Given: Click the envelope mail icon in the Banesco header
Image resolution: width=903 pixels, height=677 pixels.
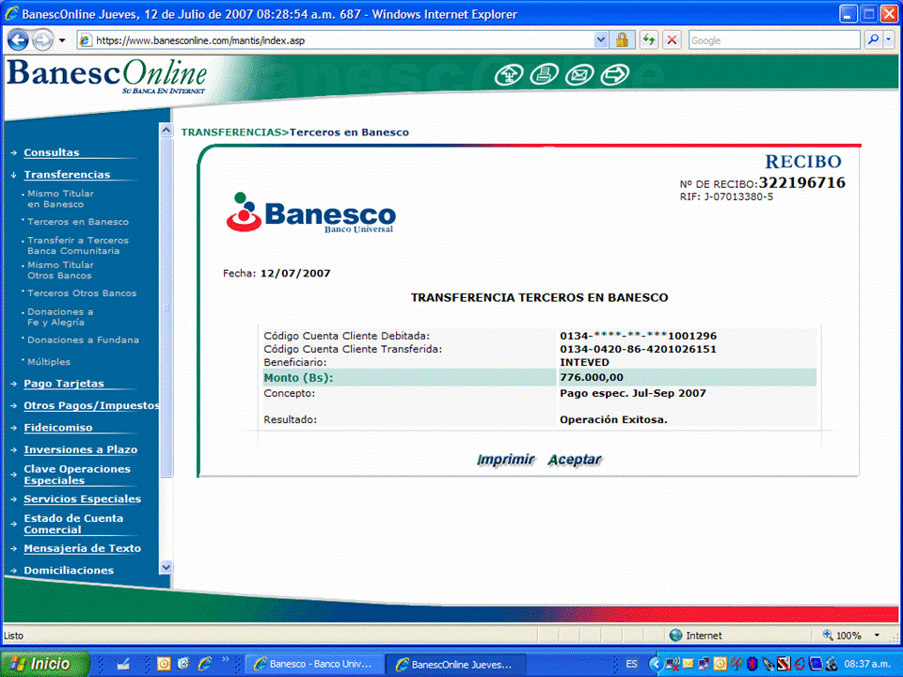Looking at the screenshot, I should coord(578,75).
